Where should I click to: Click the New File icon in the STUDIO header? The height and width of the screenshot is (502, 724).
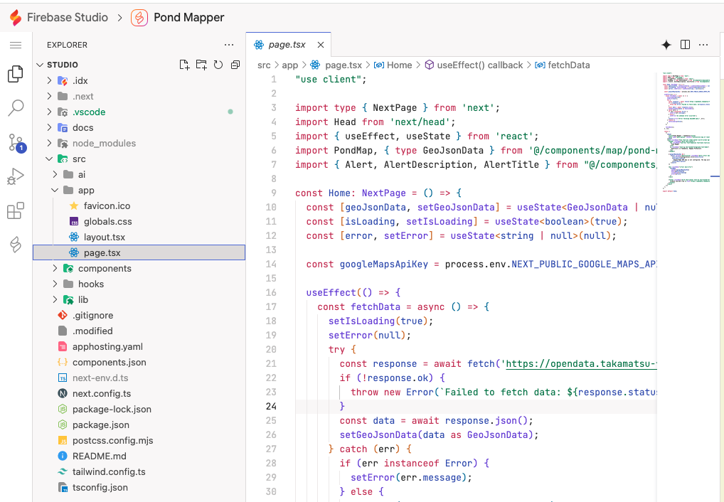184,65
